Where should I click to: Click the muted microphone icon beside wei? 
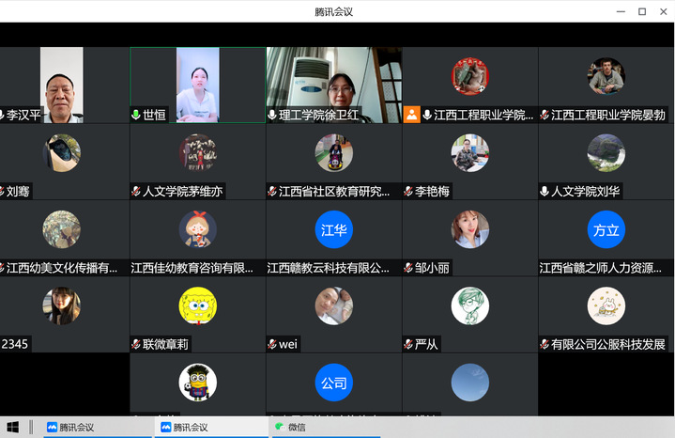[x=272, y=344]
